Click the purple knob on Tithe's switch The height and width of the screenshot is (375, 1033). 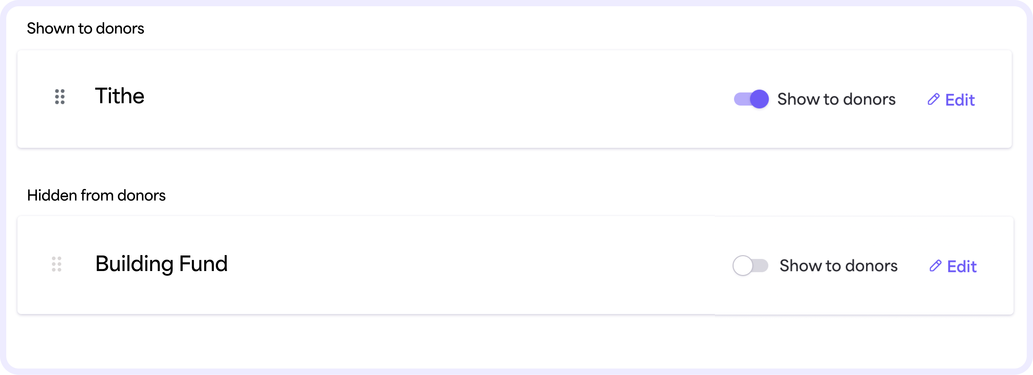click(x=759, y=99)
